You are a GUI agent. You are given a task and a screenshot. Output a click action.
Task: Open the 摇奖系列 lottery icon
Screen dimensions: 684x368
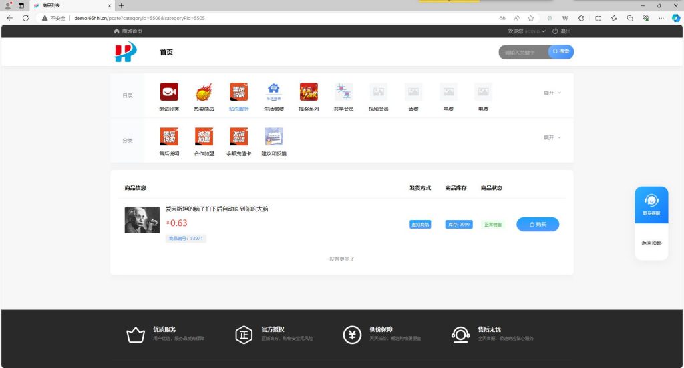pyautogui.click(x=309, y=92)
